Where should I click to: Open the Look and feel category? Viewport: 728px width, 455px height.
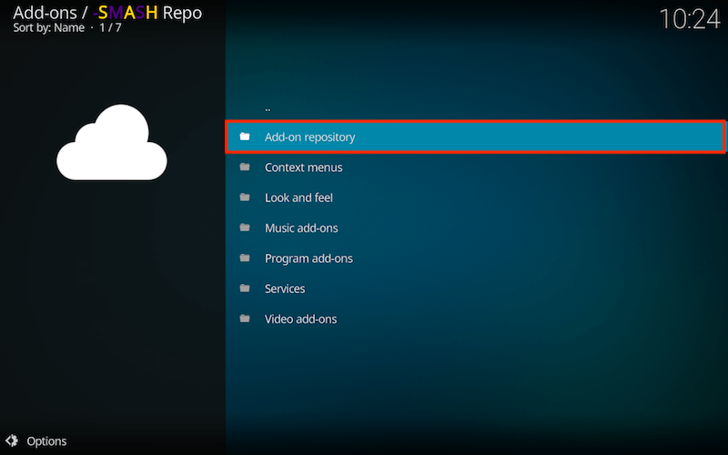pyautogui.click(x=475, y=197)
